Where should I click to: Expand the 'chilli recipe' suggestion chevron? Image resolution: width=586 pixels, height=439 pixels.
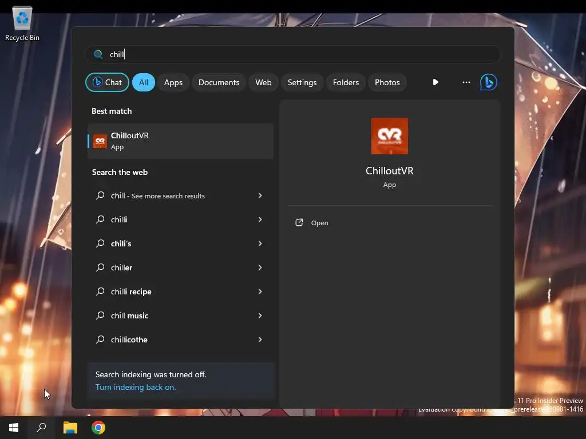[260, 292]
